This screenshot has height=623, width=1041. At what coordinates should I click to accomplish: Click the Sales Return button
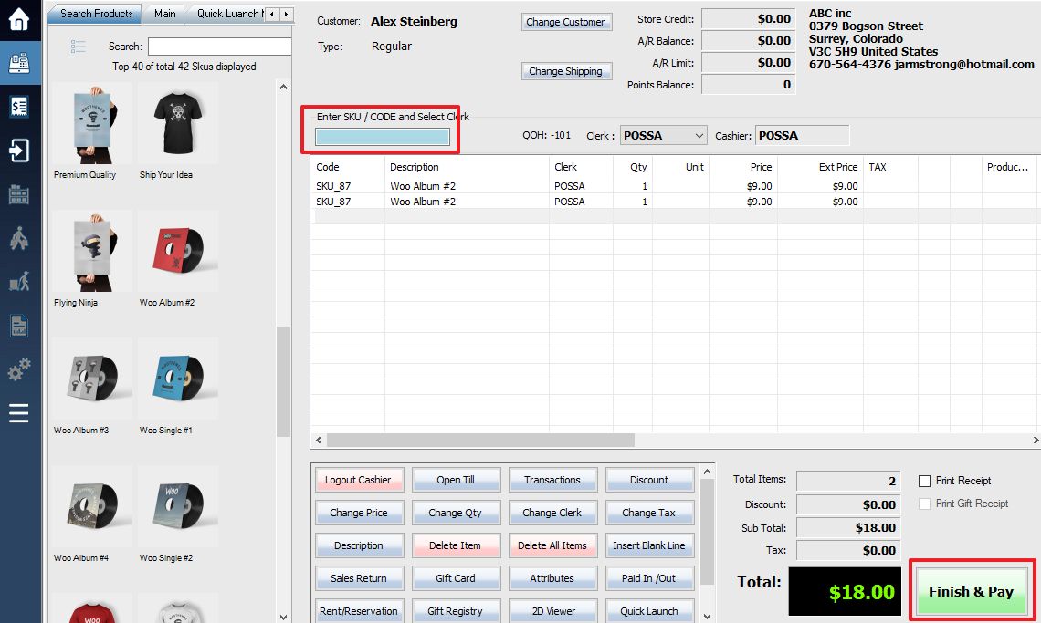click(x=359, y=578)
